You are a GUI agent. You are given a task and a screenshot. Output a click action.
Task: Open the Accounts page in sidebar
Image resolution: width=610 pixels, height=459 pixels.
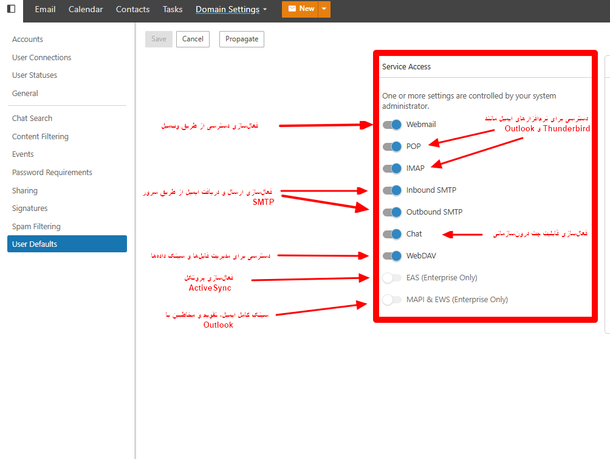click(x=28, y=40)
